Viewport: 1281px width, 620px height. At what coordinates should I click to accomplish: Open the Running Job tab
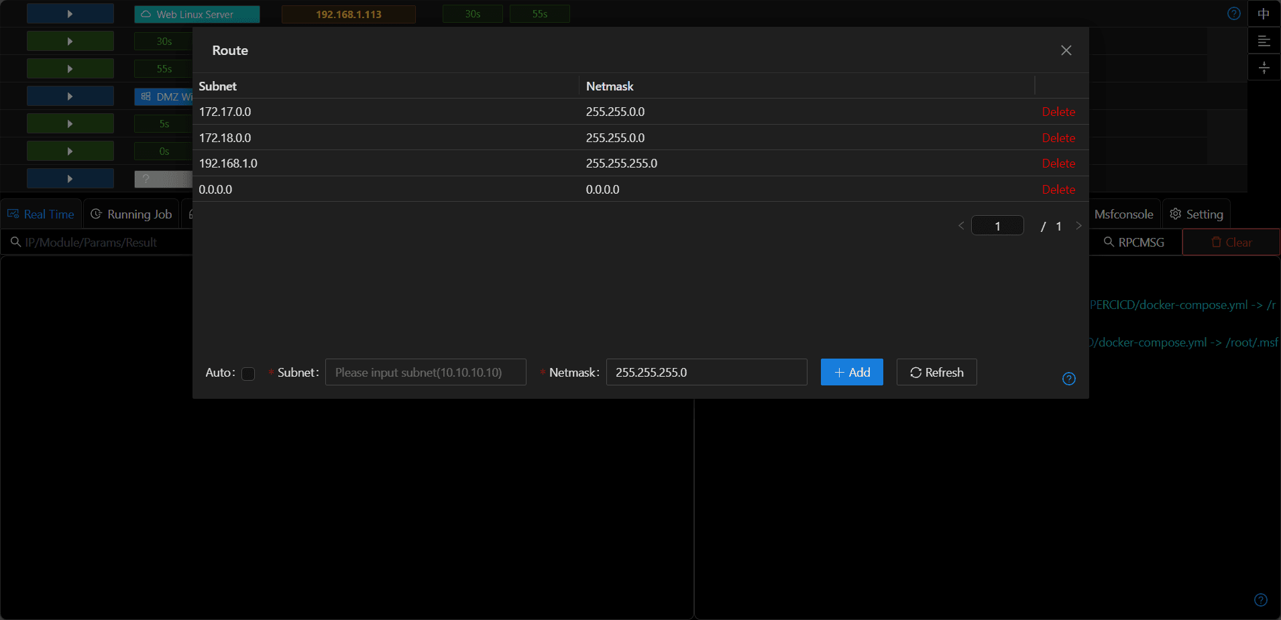tap(131, 214)
